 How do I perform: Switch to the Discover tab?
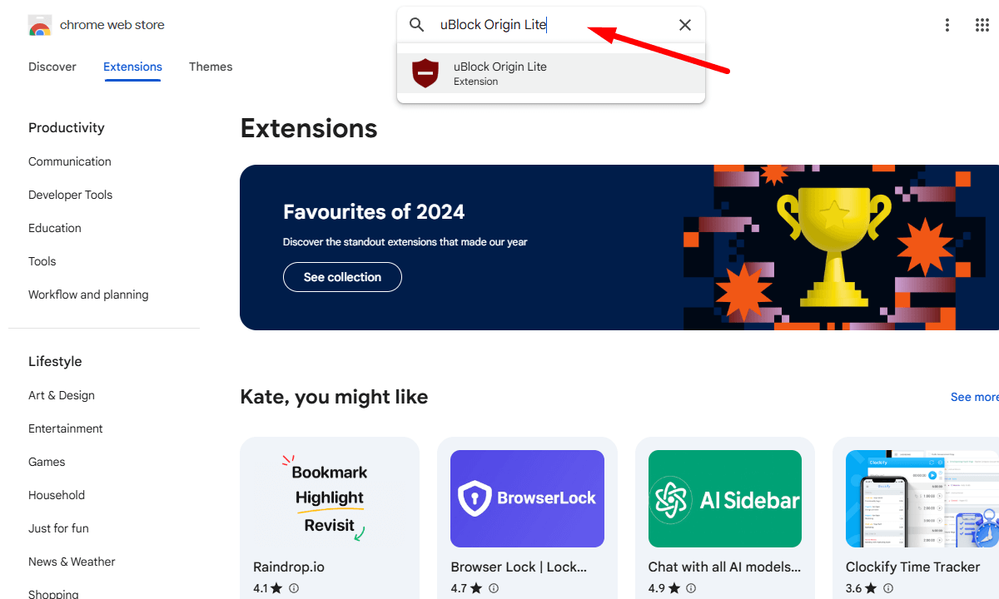pos(52,67)
